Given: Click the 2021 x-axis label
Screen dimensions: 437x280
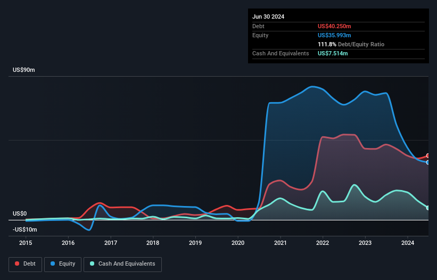Looking at the screenshot, I should pyautogui.click(x=281, y=243).
